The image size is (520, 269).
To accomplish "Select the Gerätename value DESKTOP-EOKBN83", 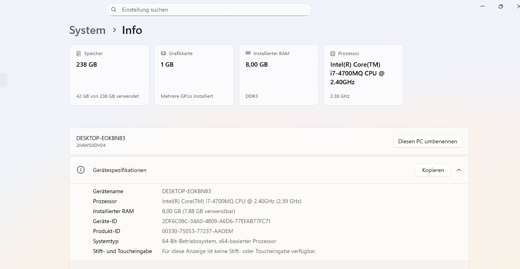I will 187,191.
